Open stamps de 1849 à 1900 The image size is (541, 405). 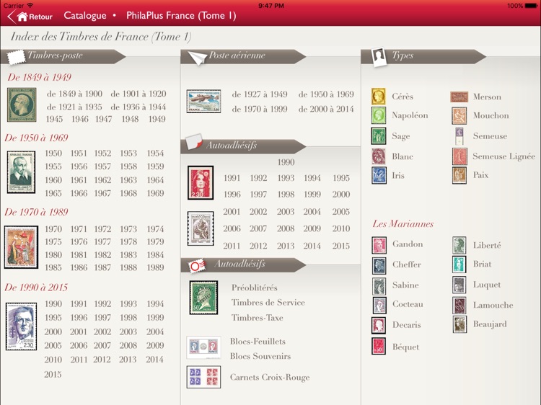pyautogui.click(x=74, y=94)
